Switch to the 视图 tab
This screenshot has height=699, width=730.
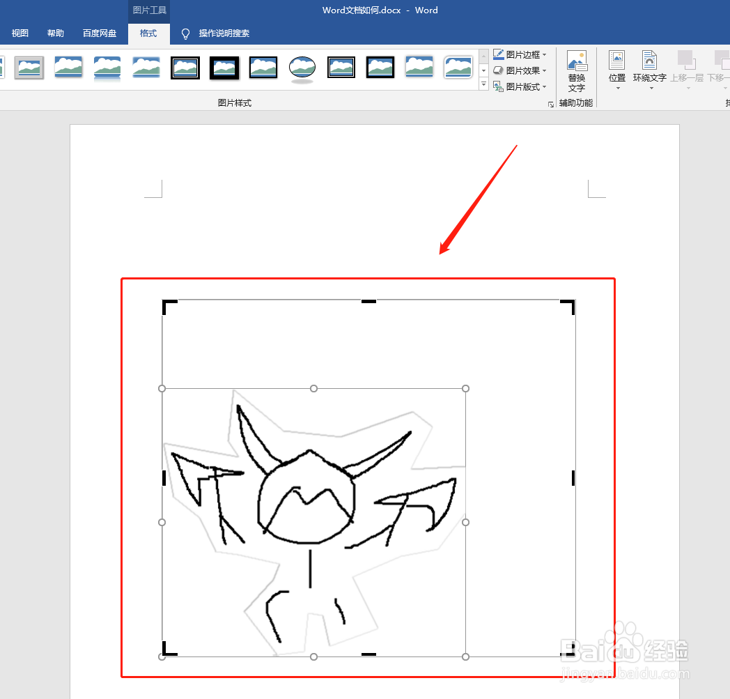click(20, 33)
